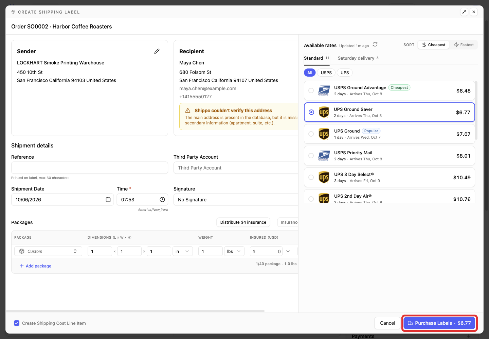This screenshot has width=489, height=339.
Task: Click the horizontal scrollbar under packages
Action: point(135,311)
